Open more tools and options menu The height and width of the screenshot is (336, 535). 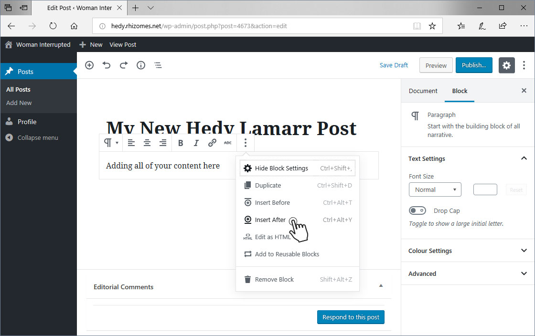(x=524, y=65)
